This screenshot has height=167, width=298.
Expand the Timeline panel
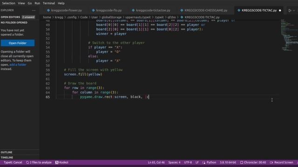(7, 158)
